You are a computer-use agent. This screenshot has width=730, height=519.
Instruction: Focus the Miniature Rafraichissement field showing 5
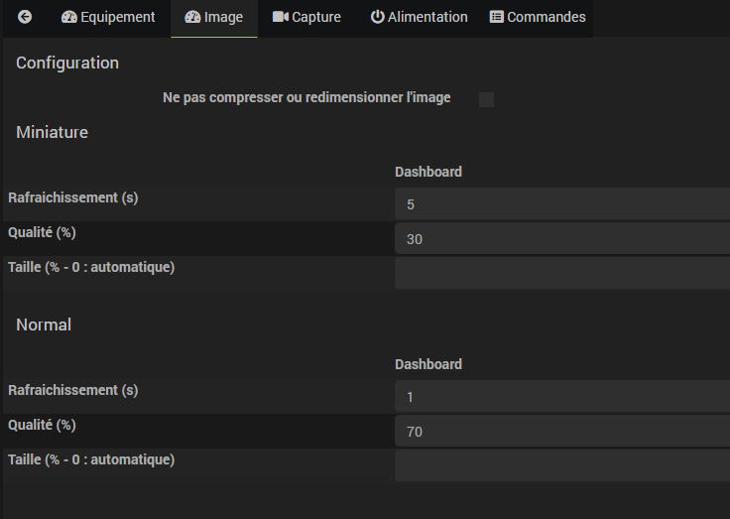[x=561, y=204]
